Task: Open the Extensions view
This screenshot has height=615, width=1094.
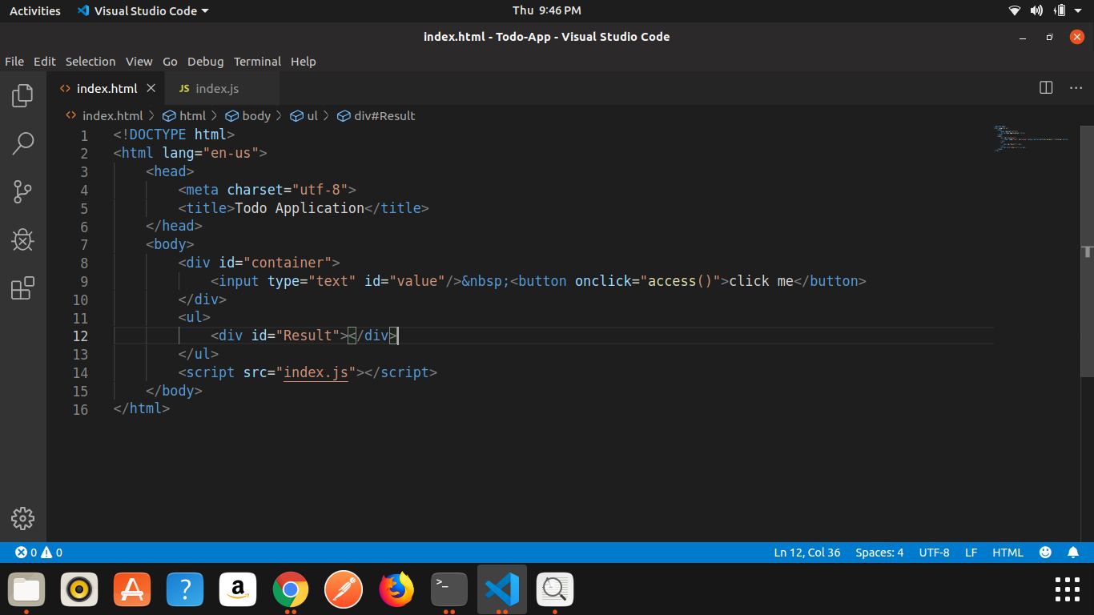Action: coord(22,288)
